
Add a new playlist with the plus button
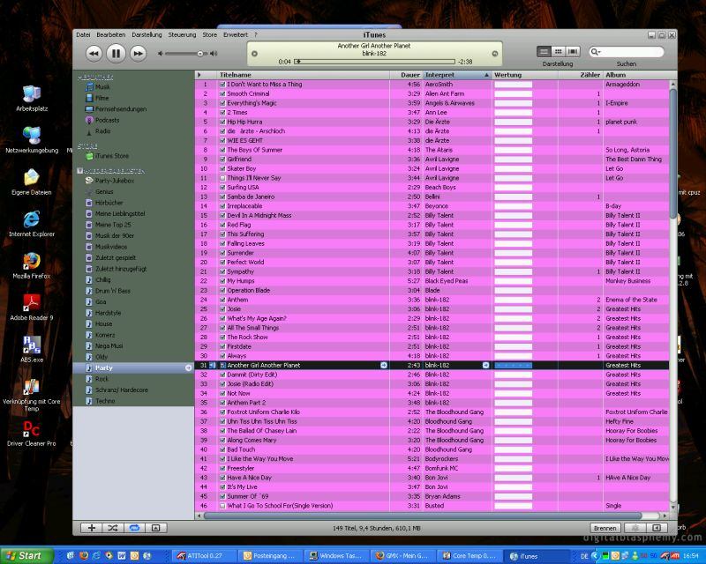[92, 528]
